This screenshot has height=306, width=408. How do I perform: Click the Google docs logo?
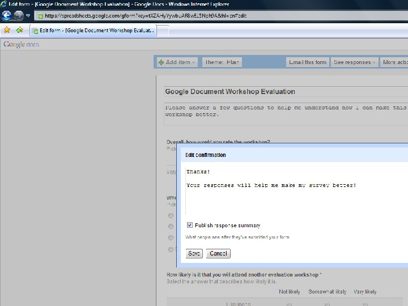coord(22,45)
